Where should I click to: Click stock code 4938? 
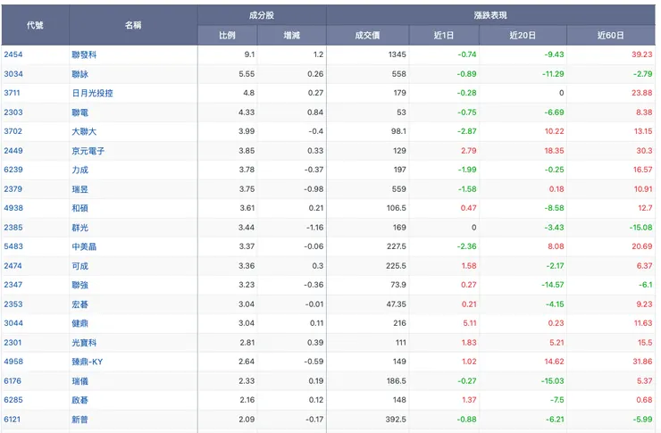(x=13, y=208)
